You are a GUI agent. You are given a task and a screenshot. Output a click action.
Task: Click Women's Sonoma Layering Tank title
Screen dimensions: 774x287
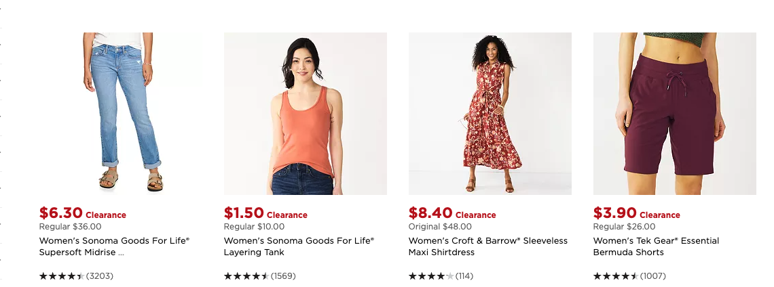299,246
